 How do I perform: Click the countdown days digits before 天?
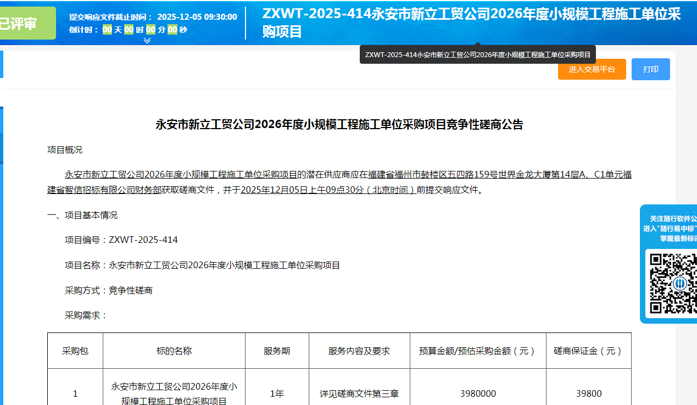click(107, 30)
